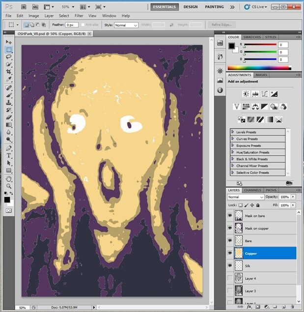304x312 pixels.
Task: Click the foreground color swatch in toolbar
Action: pyautogui.click(x=7, y=199)
